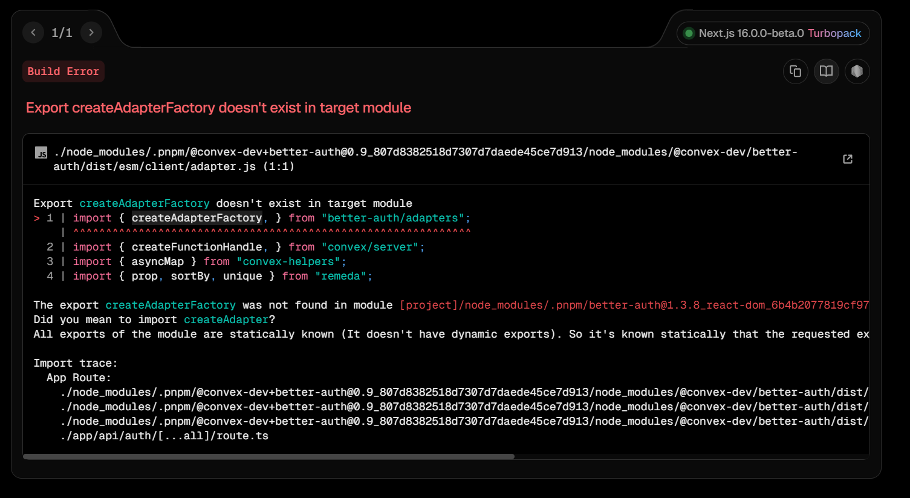The width and height of the screenshot is (910, 498).
Task: Open the adapter.js (1:1) file path
Action: [x=425, y=159]
